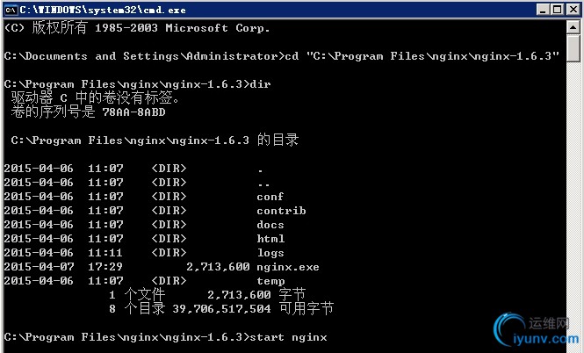Click the cd "C:\Program Files\nginx\nginx-1.6.3" command
Image resolution: width=584 pixels, height=353 pixels.
(422, 56)
